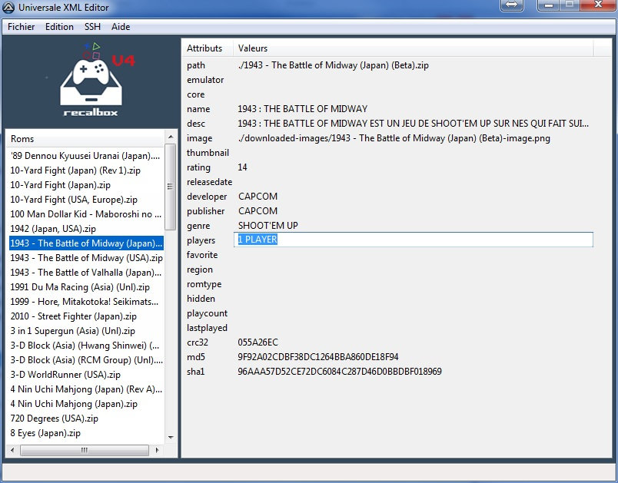The image size is (618, 483).
Task: Click the Valeurs column header
Action: 413,48
